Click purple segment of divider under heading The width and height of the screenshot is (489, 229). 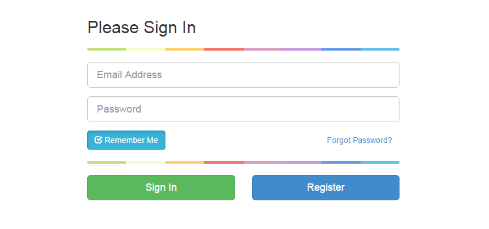click(x=302, y=49)
